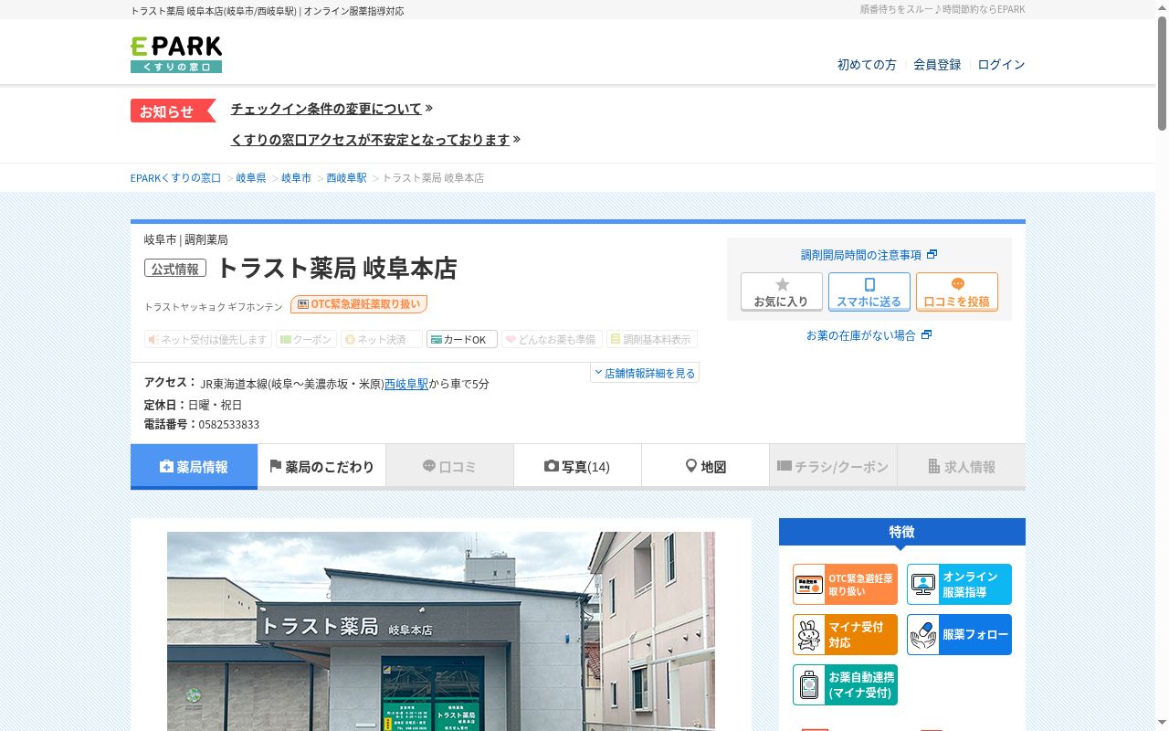Click the 岐阜市 breadcrumb link

[296, 178]
